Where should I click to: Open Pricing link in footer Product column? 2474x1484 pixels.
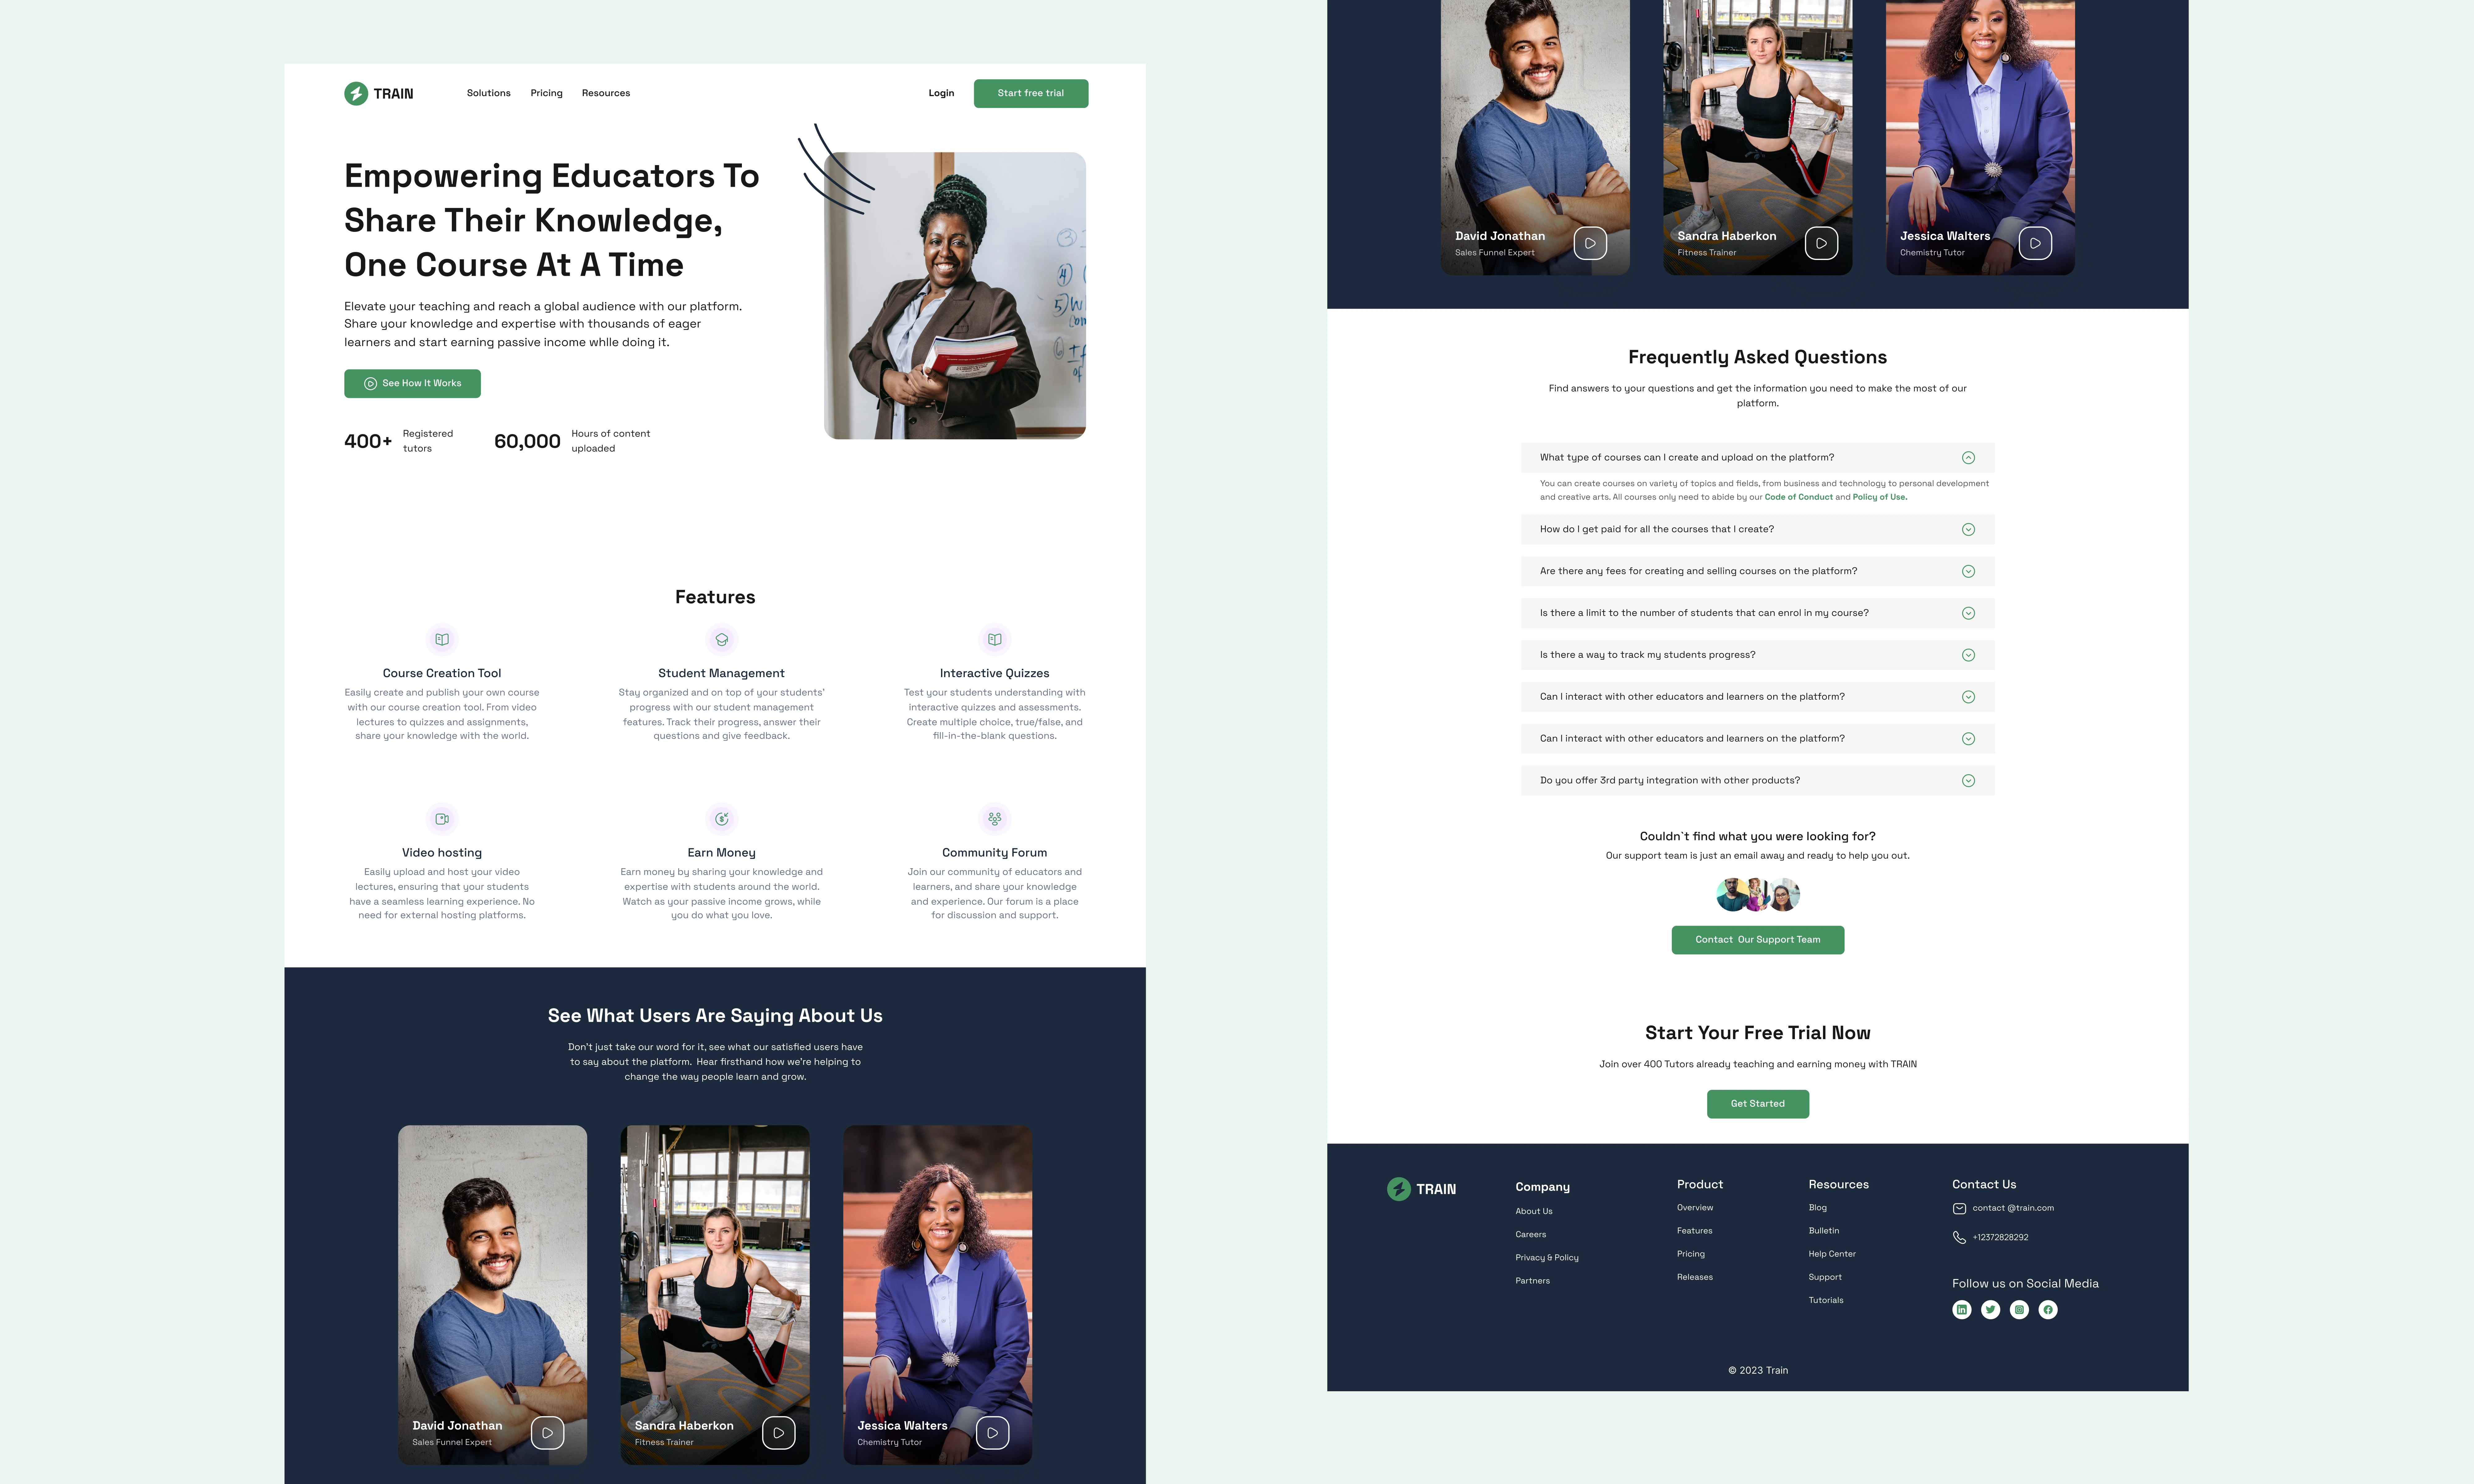(1691, 1254)
